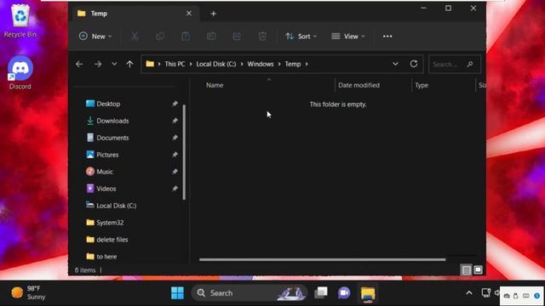Image resolution: width=545 pixels, height=306 pixels.
Task: Close the Temp tab
Action: 189,14
